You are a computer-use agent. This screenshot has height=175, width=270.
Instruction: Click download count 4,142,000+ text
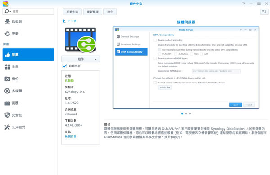73,125
